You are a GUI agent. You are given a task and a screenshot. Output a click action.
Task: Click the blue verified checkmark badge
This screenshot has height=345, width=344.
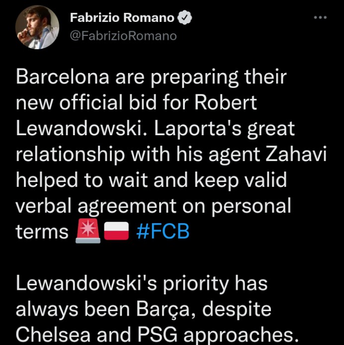click(185, 17)
